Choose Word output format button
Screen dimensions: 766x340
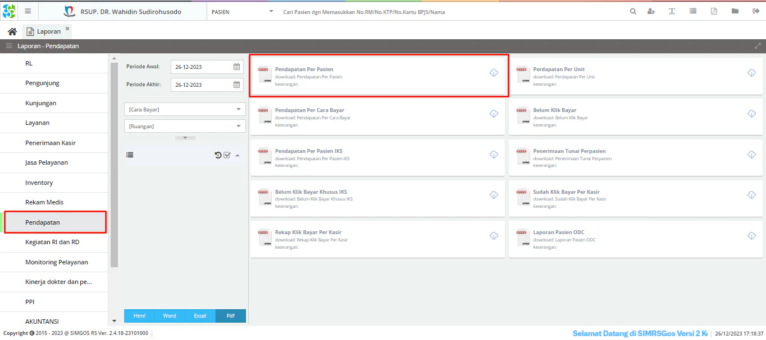click(170, 316)
